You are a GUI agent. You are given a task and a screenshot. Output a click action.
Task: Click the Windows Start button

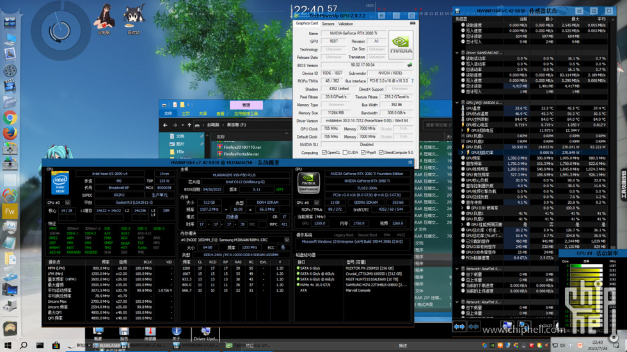pyautogui.click(x=7, y=346)
